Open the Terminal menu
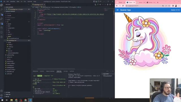The image size is (181, 102). click(30, 1)
